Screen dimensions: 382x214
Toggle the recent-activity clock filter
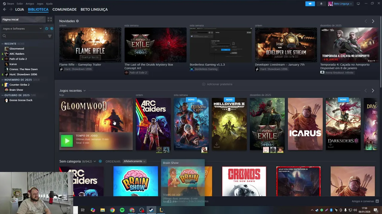(47, 29)
